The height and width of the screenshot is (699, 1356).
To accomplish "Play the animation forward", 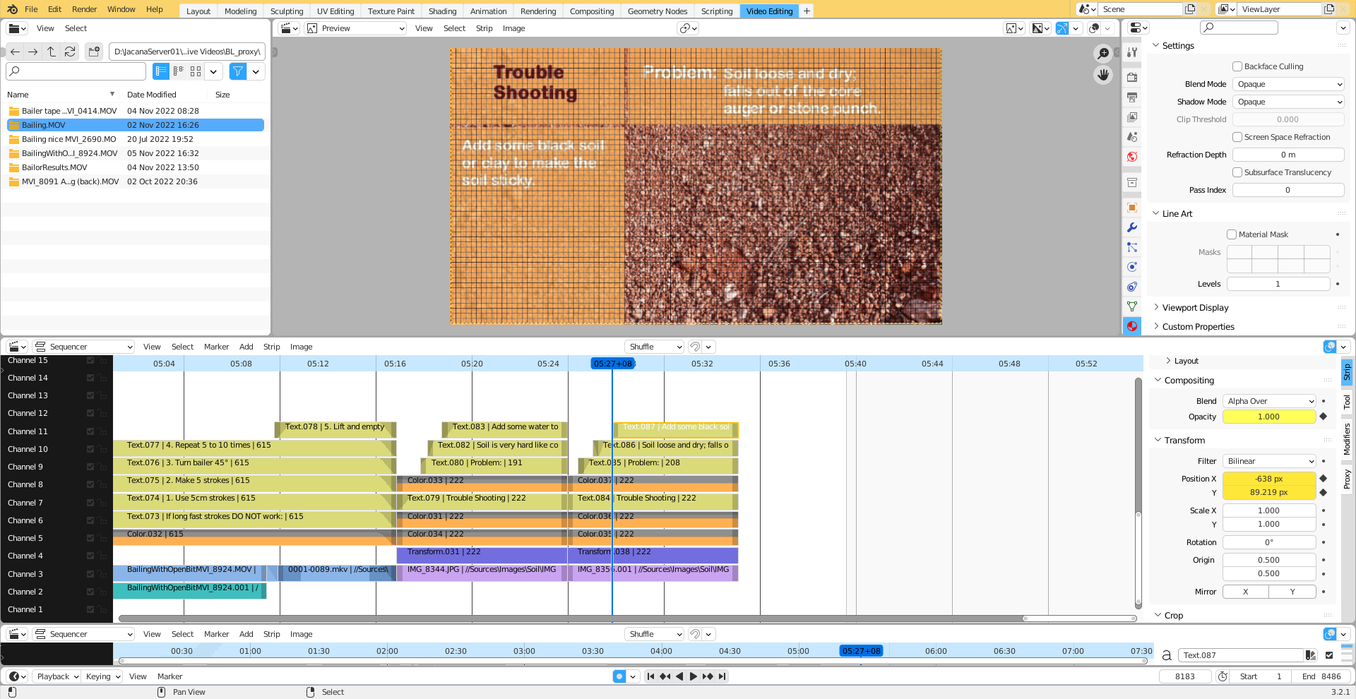I will [x=694, y=676].
